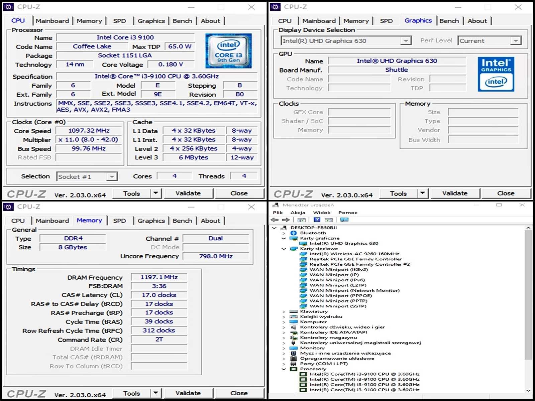535x401 pixels.
Task: Click the Intel Core i3 9th Gen logo
Action: (x=228, y=51)
